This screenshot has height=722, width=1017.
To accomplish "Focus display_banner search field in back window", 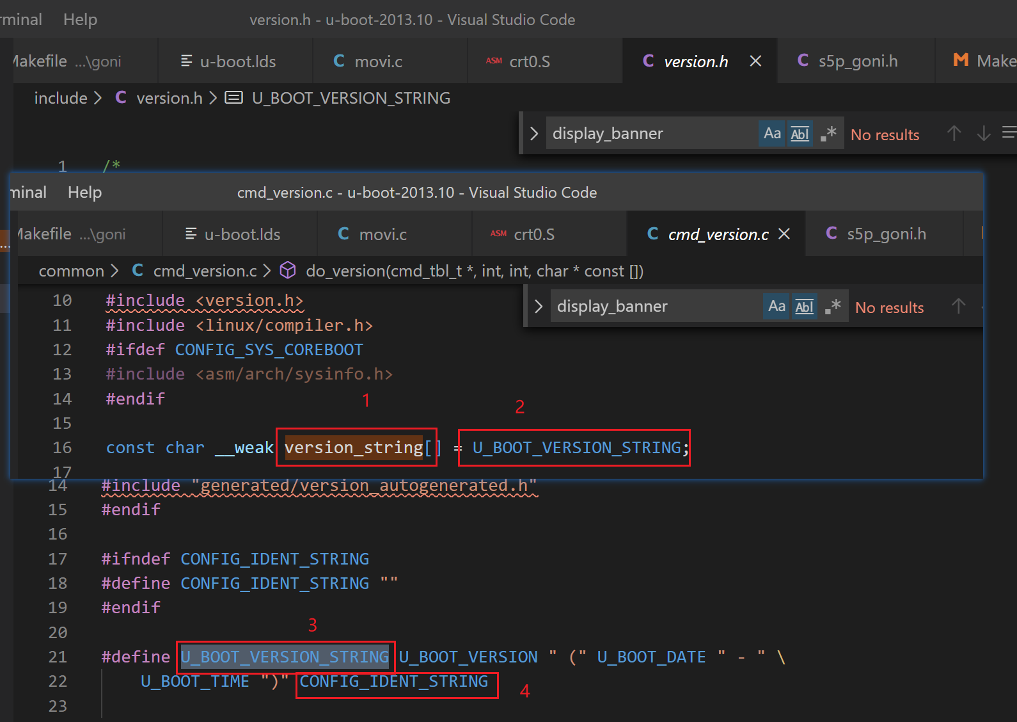I will [x=652, y=134].
